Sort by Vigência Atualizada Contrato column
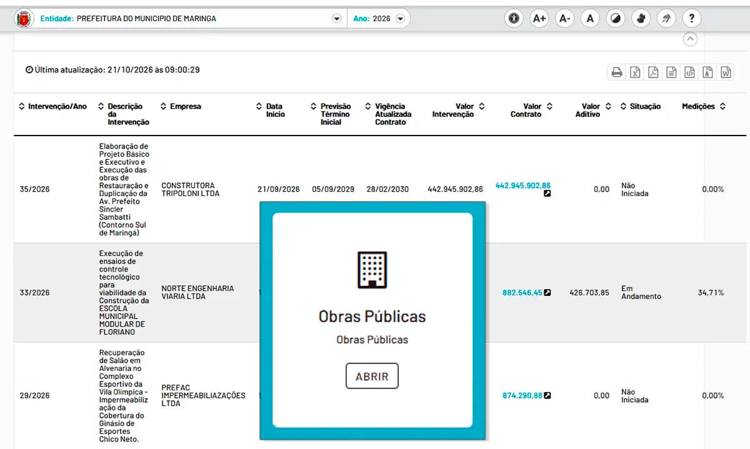The width and height of the screenshot is (750, 449). (388, 114)
